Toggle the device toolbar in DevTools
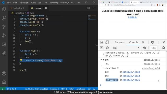 point(107,42)
